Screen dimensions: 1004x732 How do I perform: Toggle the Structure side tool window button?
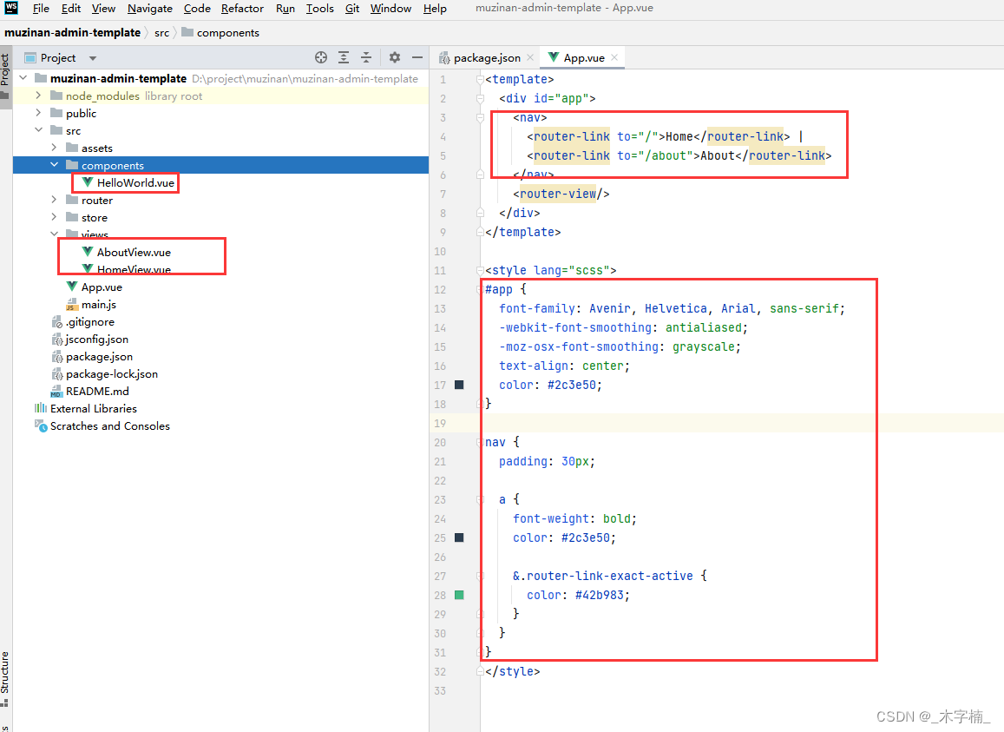[5, 679]
